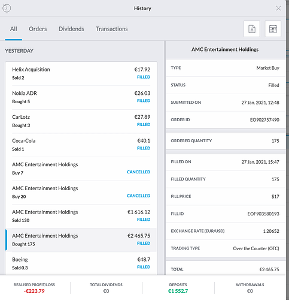Select the AMC Bought 175 entry
The width and height of the screenshot is (289, 300).
pos(81,240)
